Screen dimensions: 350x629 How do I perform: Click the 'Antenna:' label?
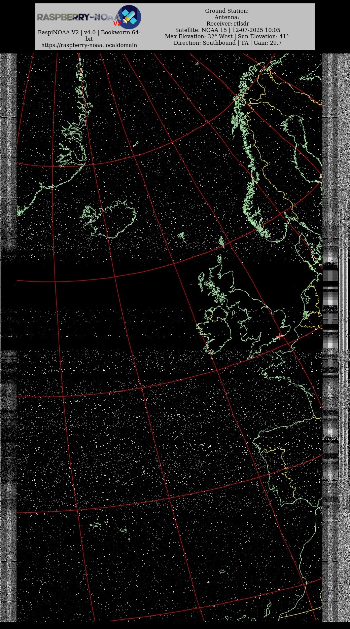227,17
